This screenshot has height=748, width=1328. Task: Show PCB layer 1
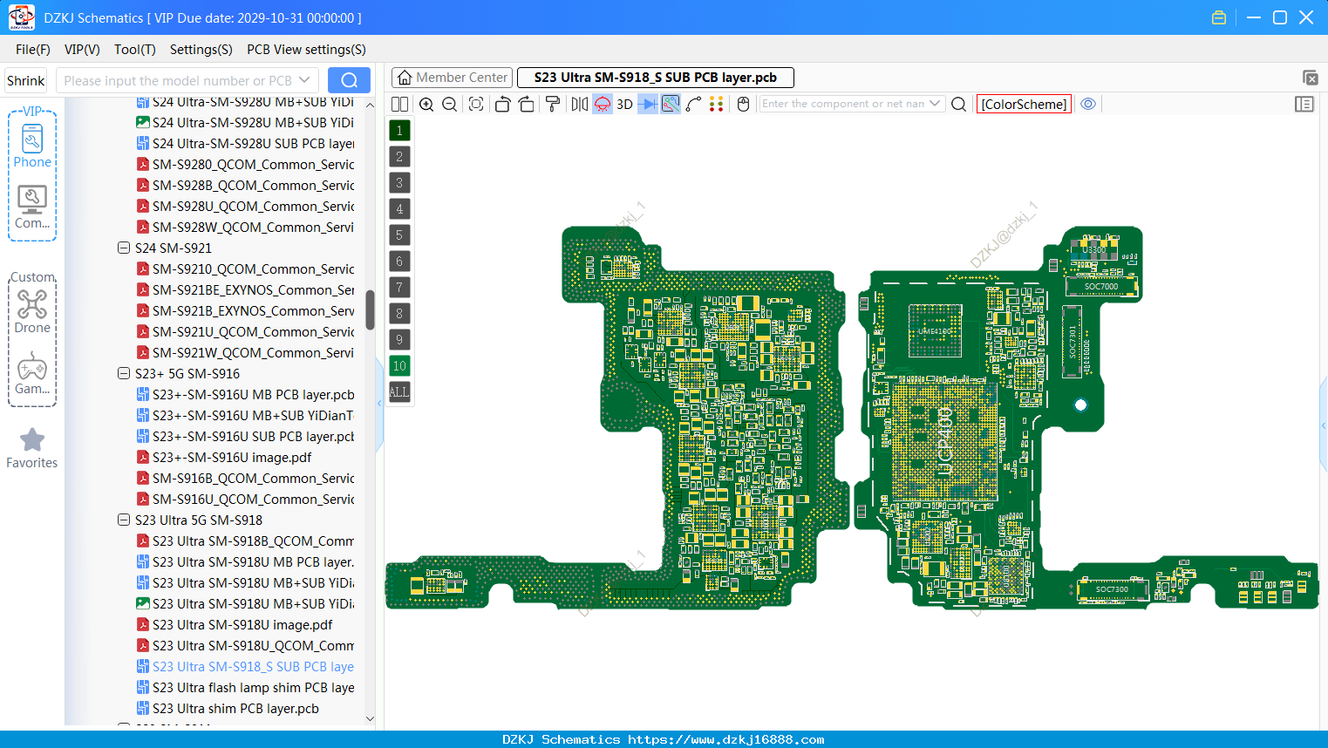click(399, 130)
